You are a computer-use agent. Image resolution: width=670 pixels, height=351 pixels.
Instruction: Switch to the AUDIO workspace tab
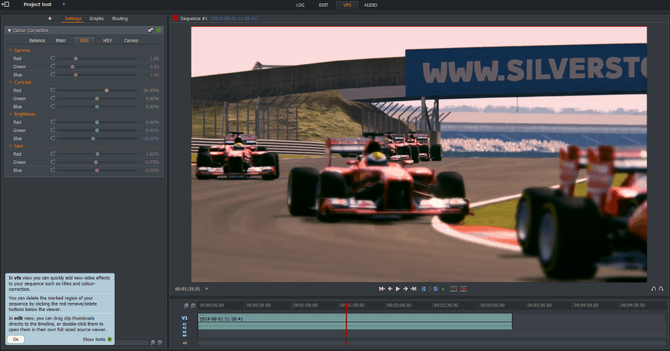tap(371, 5)
